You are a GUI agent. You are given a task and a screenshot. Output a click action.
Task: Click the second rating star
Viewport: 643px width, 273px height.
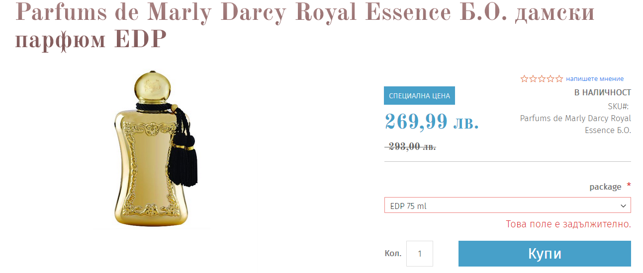click(533, 78)
